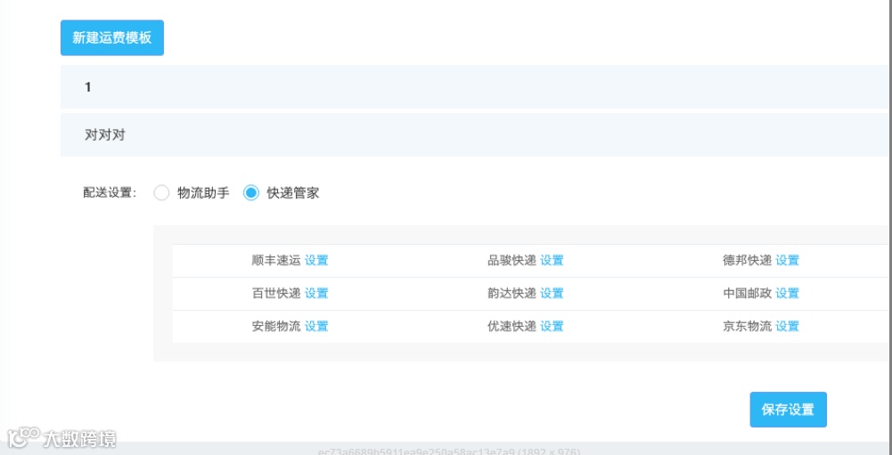Click the 百世快递 courier name
892x455 pixels.
[x=276, y=294]
